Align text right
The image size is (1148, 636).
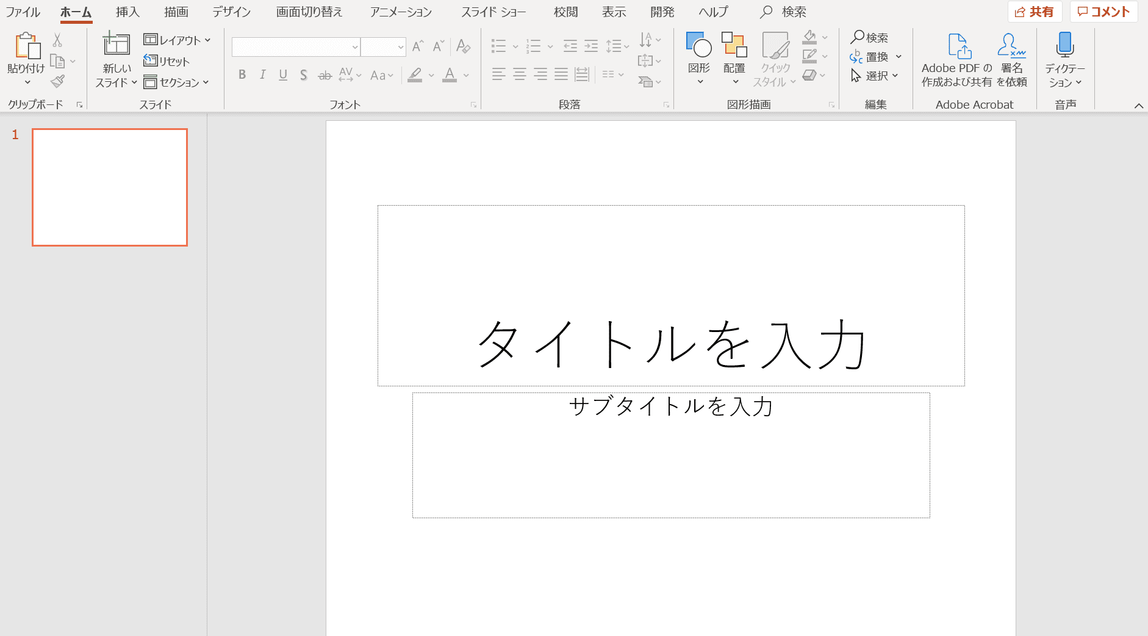pyautogui.click(x=540, y=74)
